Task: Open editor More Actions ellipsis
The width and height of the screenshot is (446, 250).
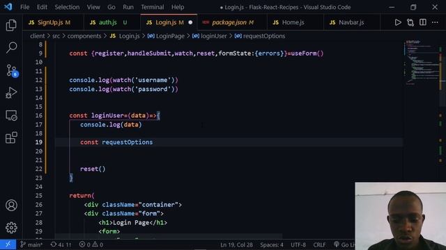Action: (435, 22)
